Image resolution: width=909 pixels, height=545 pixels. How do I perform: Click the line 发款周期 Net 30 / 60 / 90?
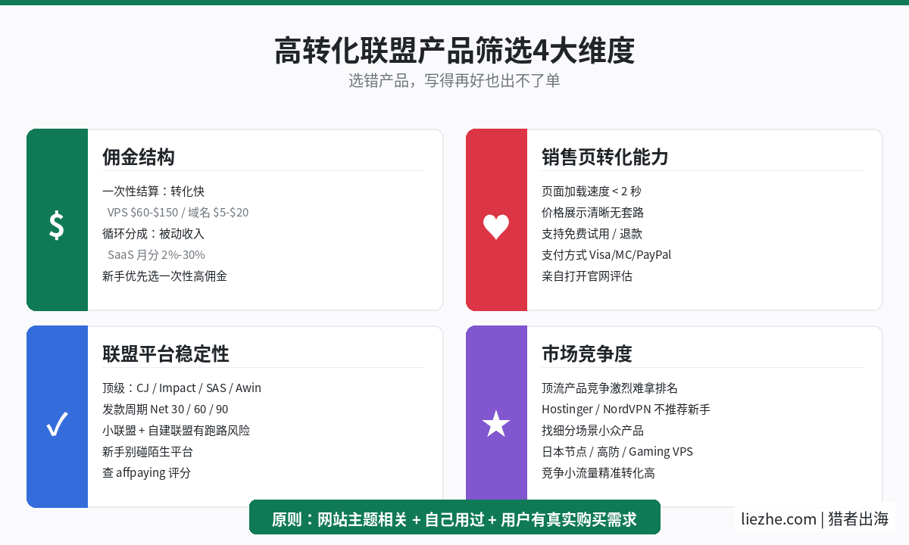[165, 410]
